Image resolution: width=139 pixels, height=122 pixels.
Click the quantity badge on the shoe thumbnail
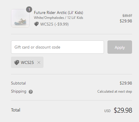(29, 10)
